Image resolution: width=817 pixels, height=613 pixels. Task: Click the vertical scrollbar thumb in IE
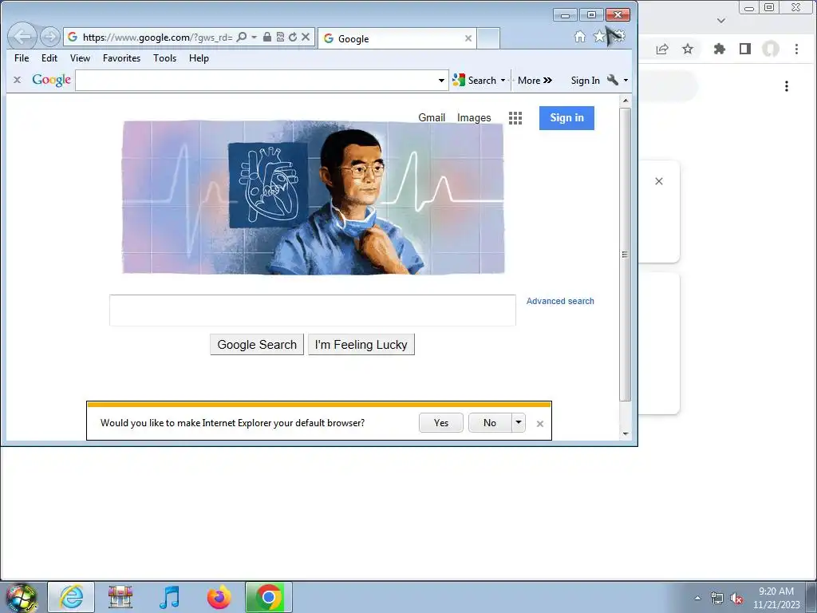click(x=626, y=255)
